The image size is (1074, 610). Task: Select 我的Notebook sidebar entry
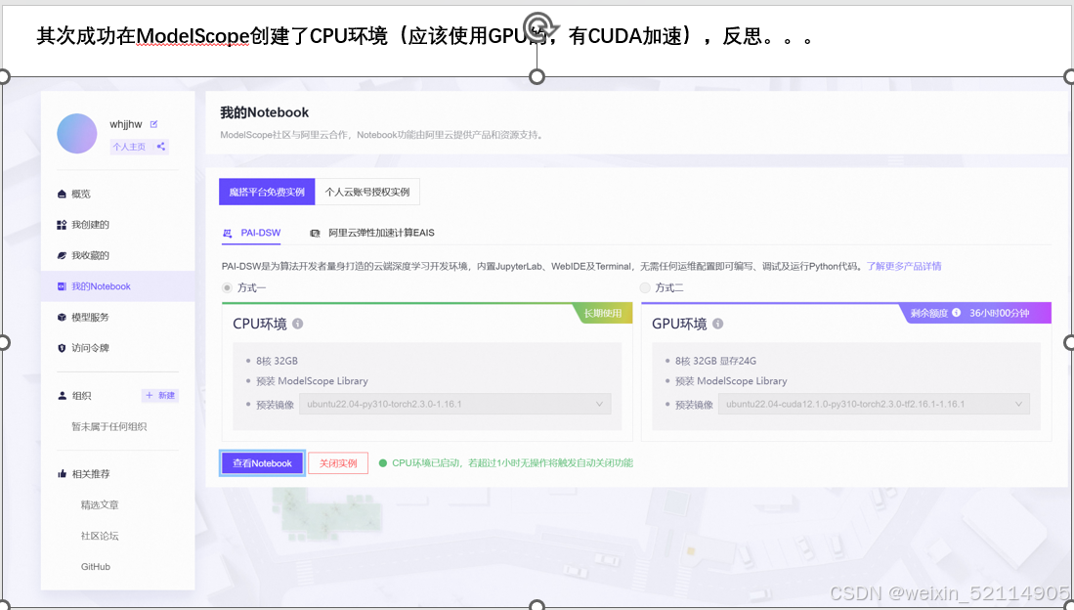pyautogui.click(x=118, y=286)
